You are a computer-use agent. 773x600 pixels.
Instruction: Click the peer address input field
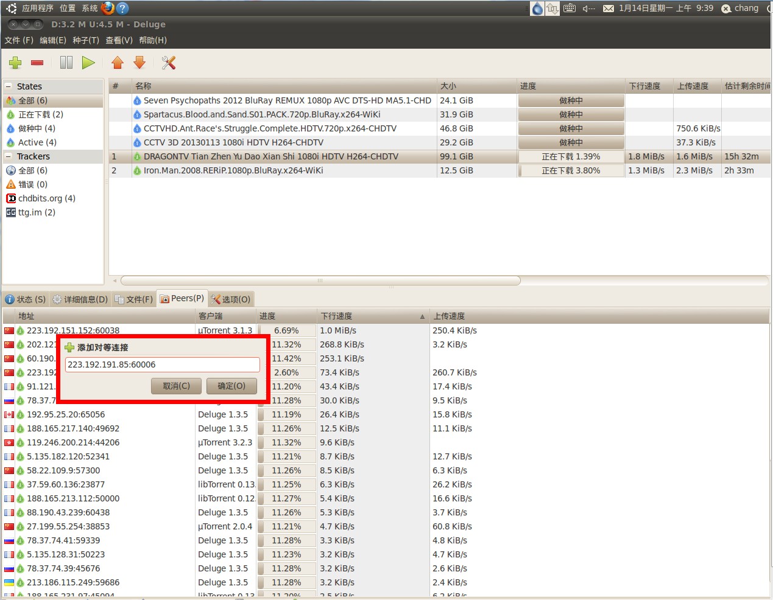click(163, 365)
